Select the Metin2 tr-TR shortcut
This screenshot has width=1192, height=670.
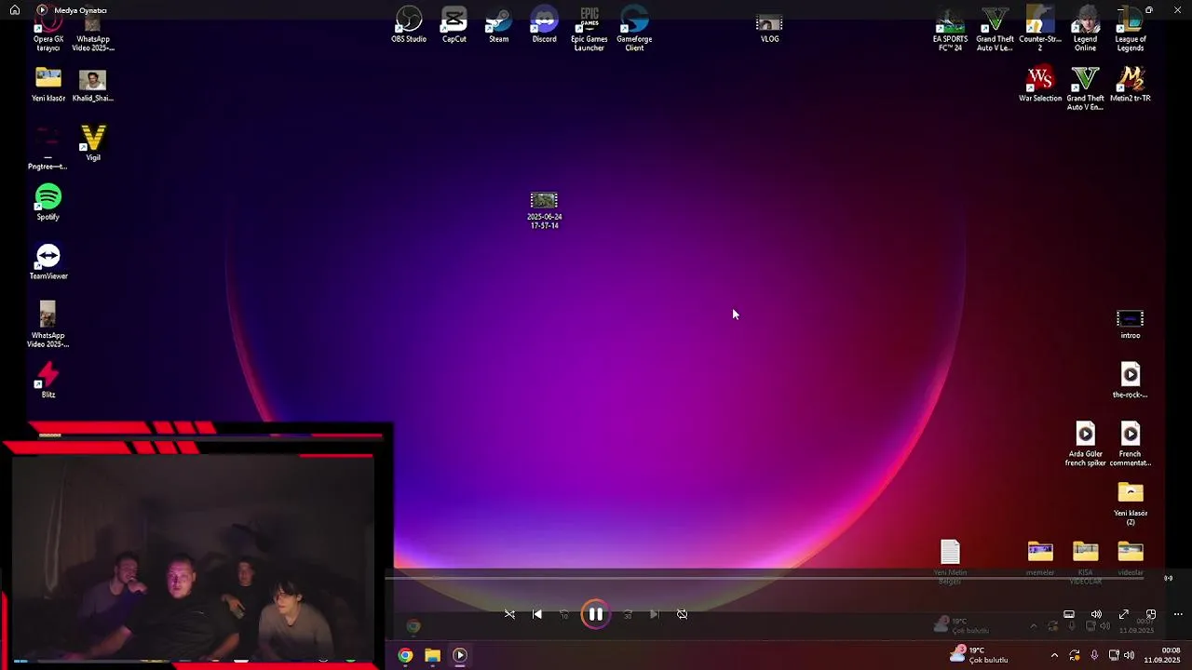click(x=1131, y=84)
